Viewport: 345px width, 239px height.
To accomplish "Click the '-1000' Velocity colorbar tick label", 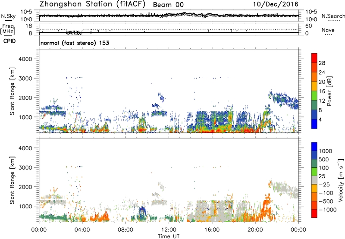I will (328, 210).
